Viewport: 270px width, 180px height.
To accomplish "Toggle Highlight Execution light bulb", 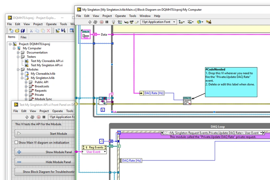I will click(113, 22).
